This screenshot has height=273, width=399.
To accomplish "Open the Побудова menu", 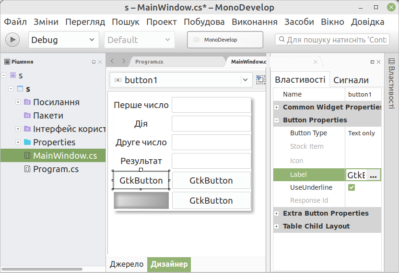I will pos(204,22).
